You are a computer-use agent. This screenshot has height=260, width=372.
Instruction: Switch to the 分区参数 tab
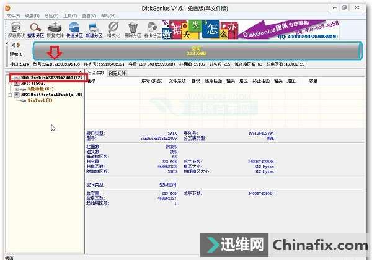click(x=96, y=72)
